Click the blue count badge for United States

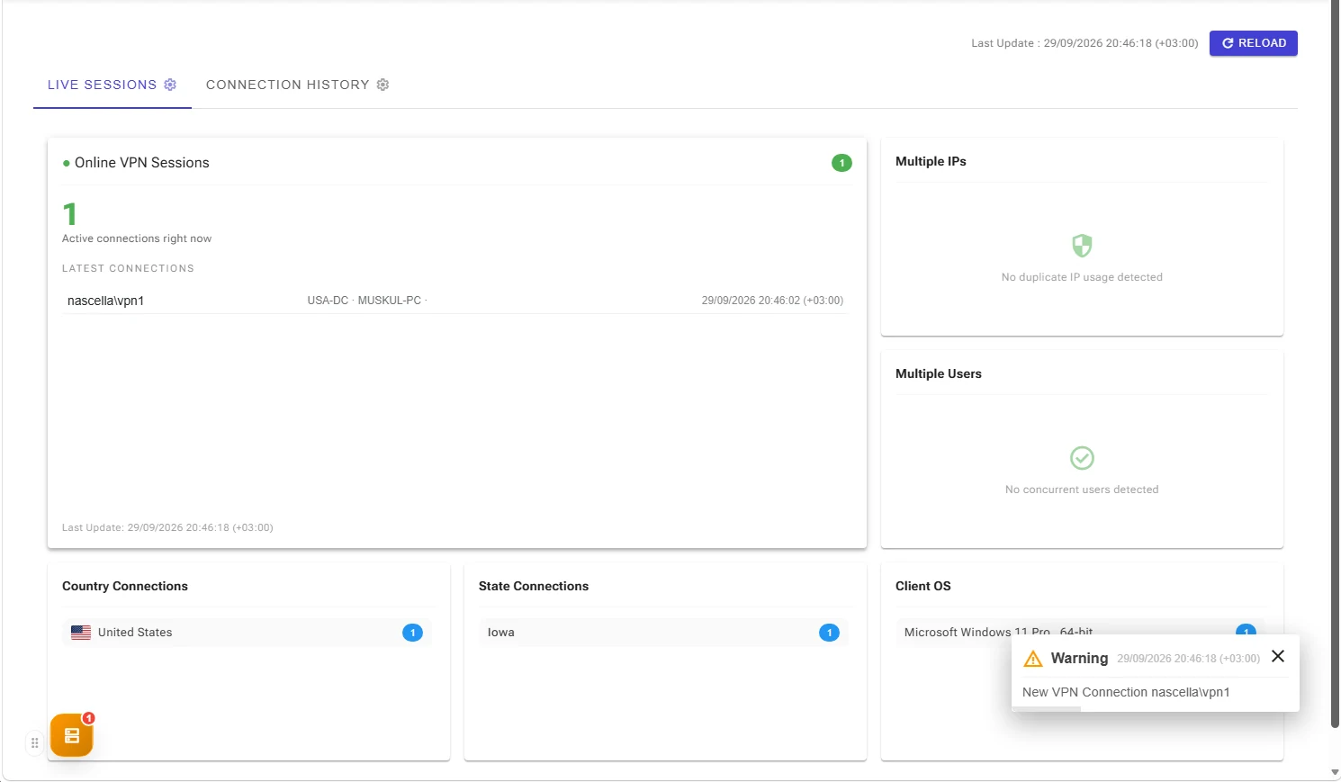(x=412, y=633)
